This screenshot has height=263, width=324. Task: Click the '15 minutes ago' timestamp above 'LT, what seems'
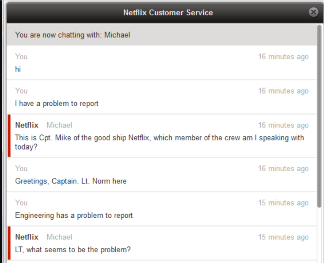[283, 237]
